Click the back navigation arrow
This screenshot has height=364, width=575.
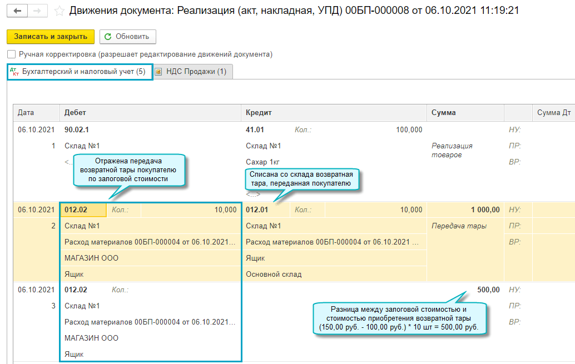click(18, 11)
